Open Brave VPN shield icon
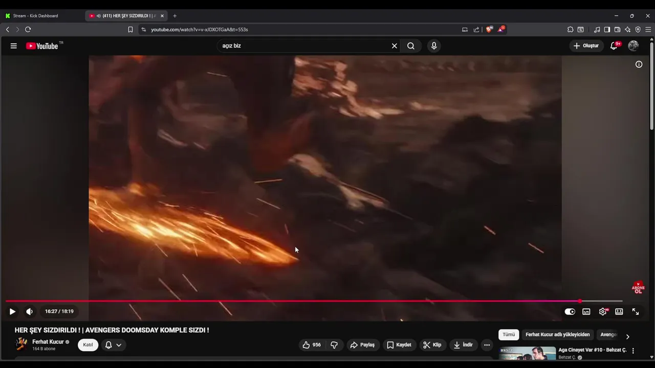The width and height of the screenshot is (655, 368). pyautogui.click(x=638, y=30)
